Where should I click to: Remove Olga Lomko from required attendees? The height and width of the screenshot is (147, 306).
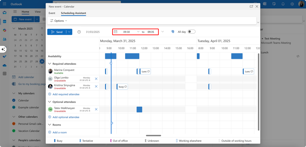point(96,79)
